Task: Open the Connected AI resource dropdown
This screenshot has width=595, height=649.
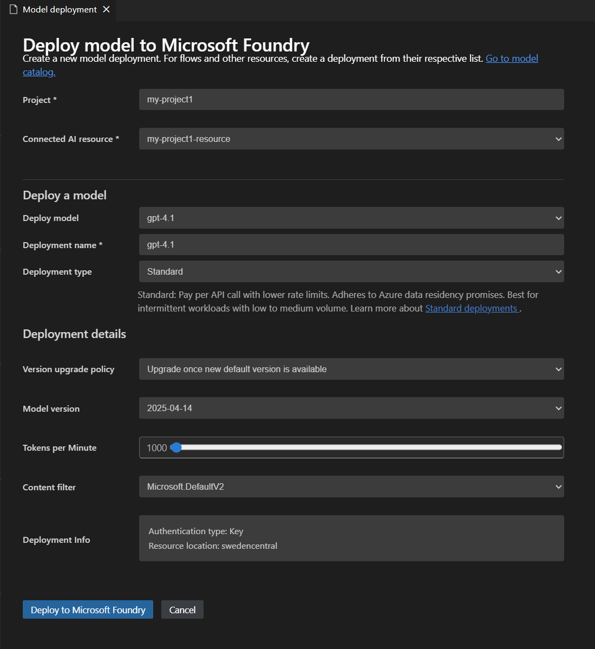Action: [351, 139]
